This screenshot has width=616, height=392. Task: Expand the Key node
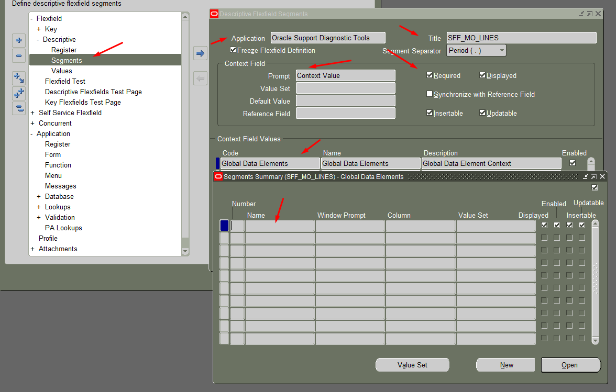(39, 29)
